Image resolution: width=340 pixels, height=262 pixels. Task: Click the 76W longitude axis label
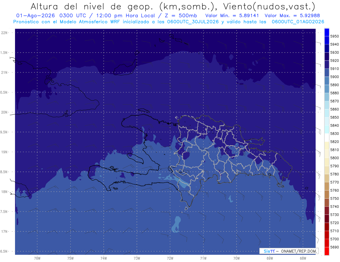[37, 258]
